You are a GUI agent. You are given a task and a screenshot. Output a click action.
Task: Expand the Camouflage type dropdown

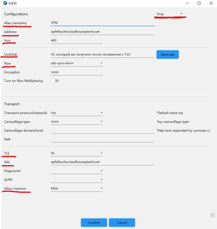[x=77, y=122]
